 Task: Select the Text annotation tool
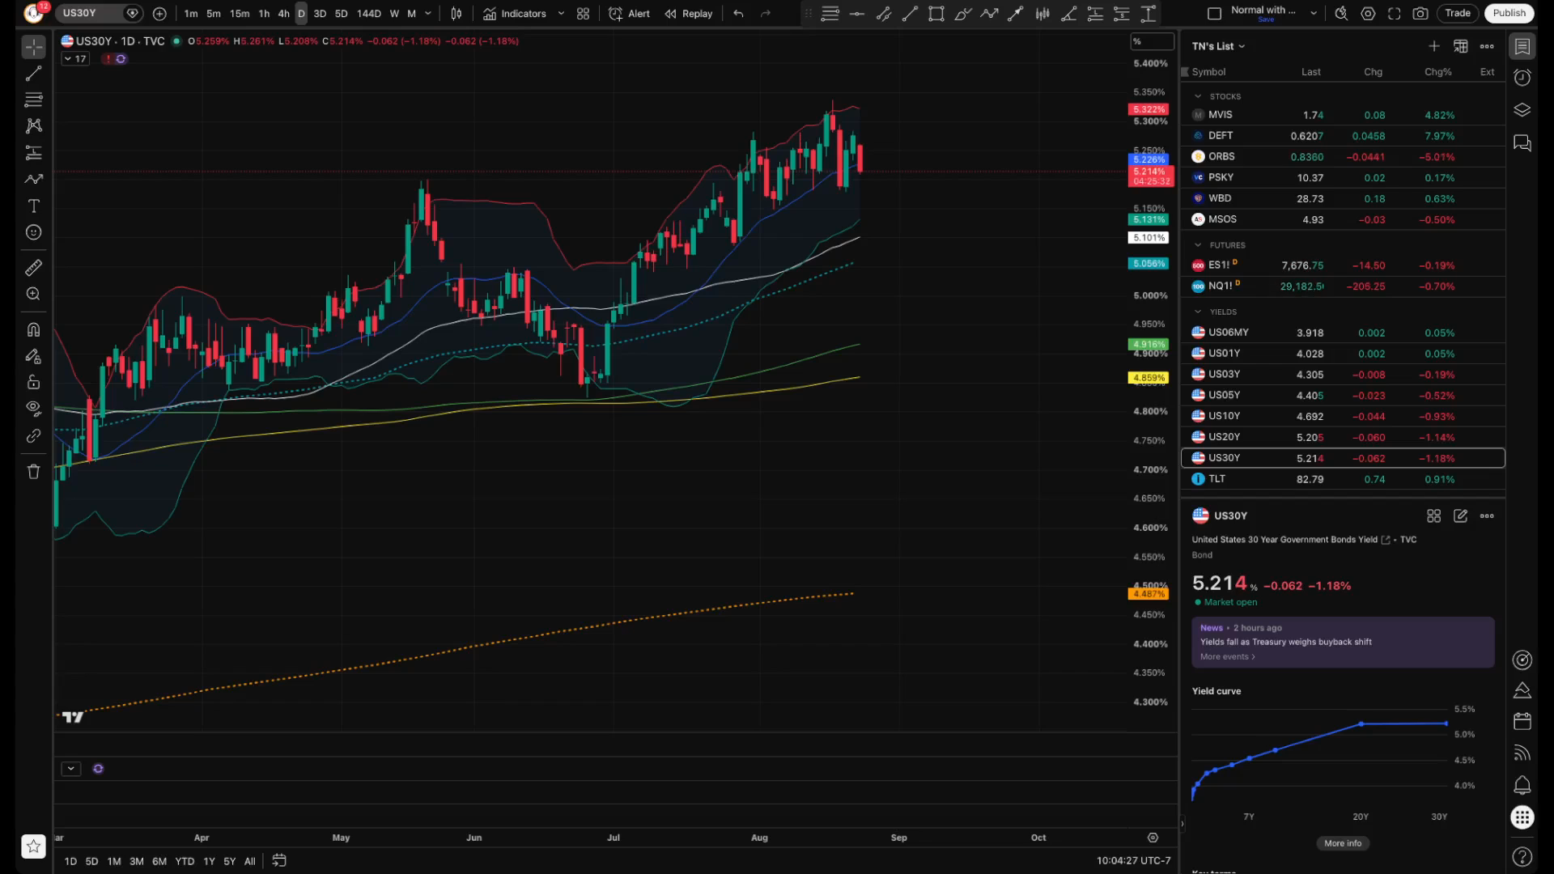[x=33, y=206]
